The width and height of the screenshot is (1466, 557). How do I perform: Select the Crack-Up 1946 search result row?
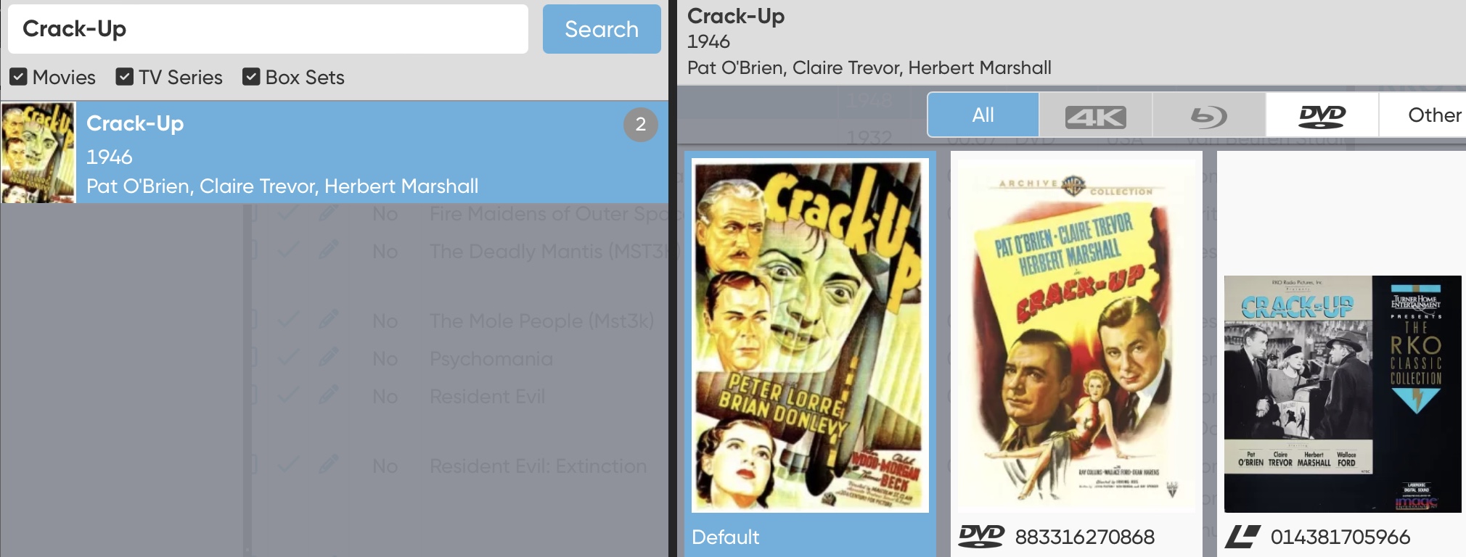[x=334, y=152]
